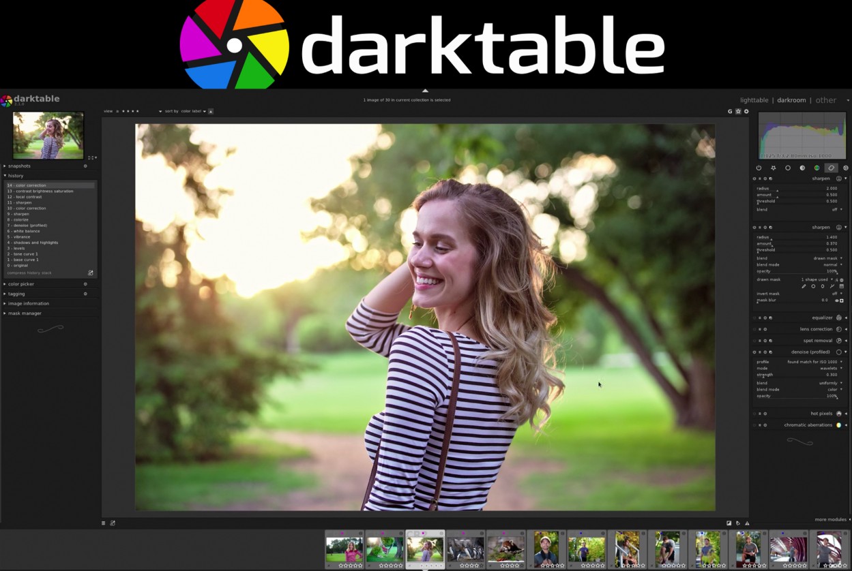Click styles quick access icon at bottom left

[x=113, y=523]
